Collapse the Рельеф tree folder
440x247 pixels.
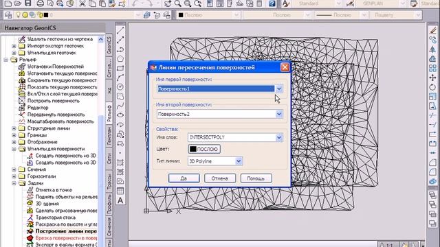[x=5, y=60]
